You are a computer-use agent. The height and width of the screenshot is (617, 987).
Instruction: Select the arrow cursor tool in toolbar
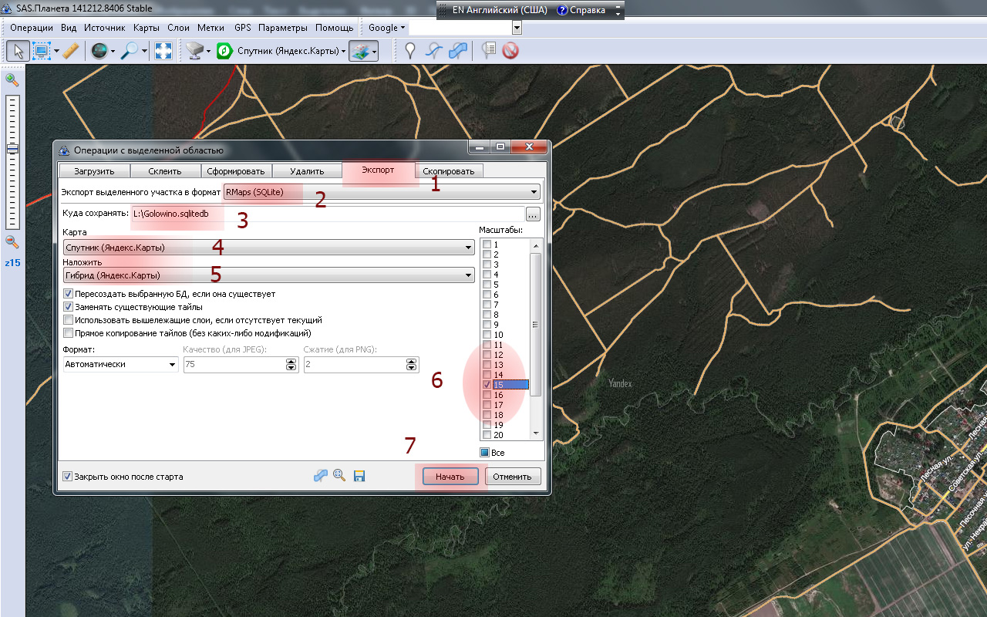[x=19, y=51]
